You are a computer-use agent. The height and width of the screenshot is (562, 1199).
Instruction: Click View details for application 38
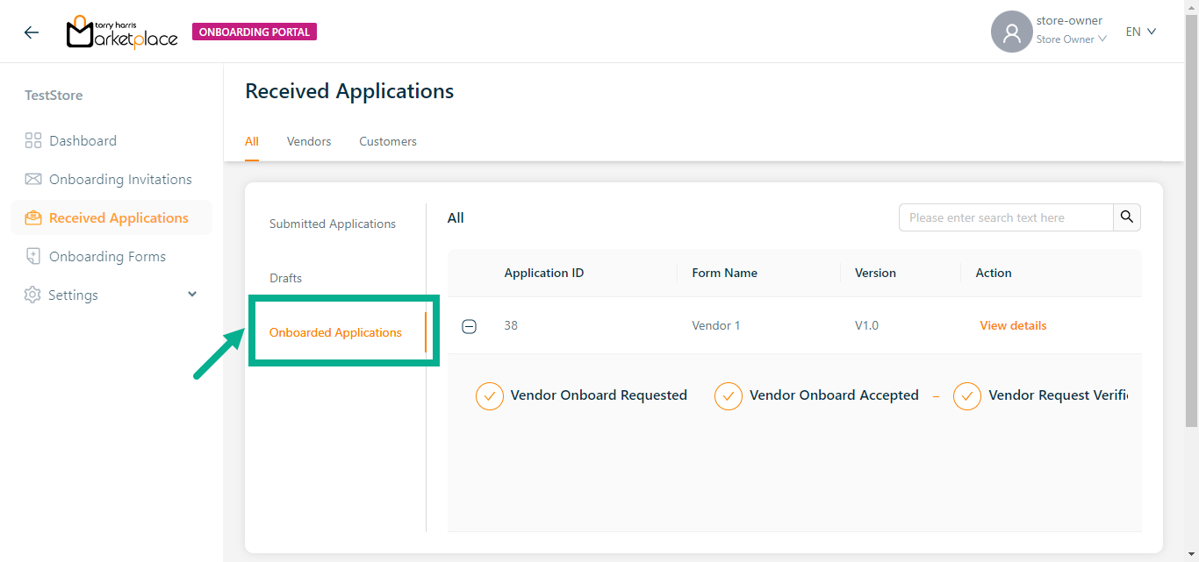[1013, 325]
